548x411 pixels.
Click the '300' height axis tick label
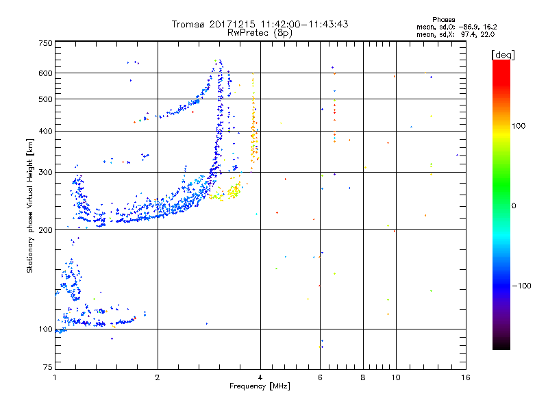point(45,173)
